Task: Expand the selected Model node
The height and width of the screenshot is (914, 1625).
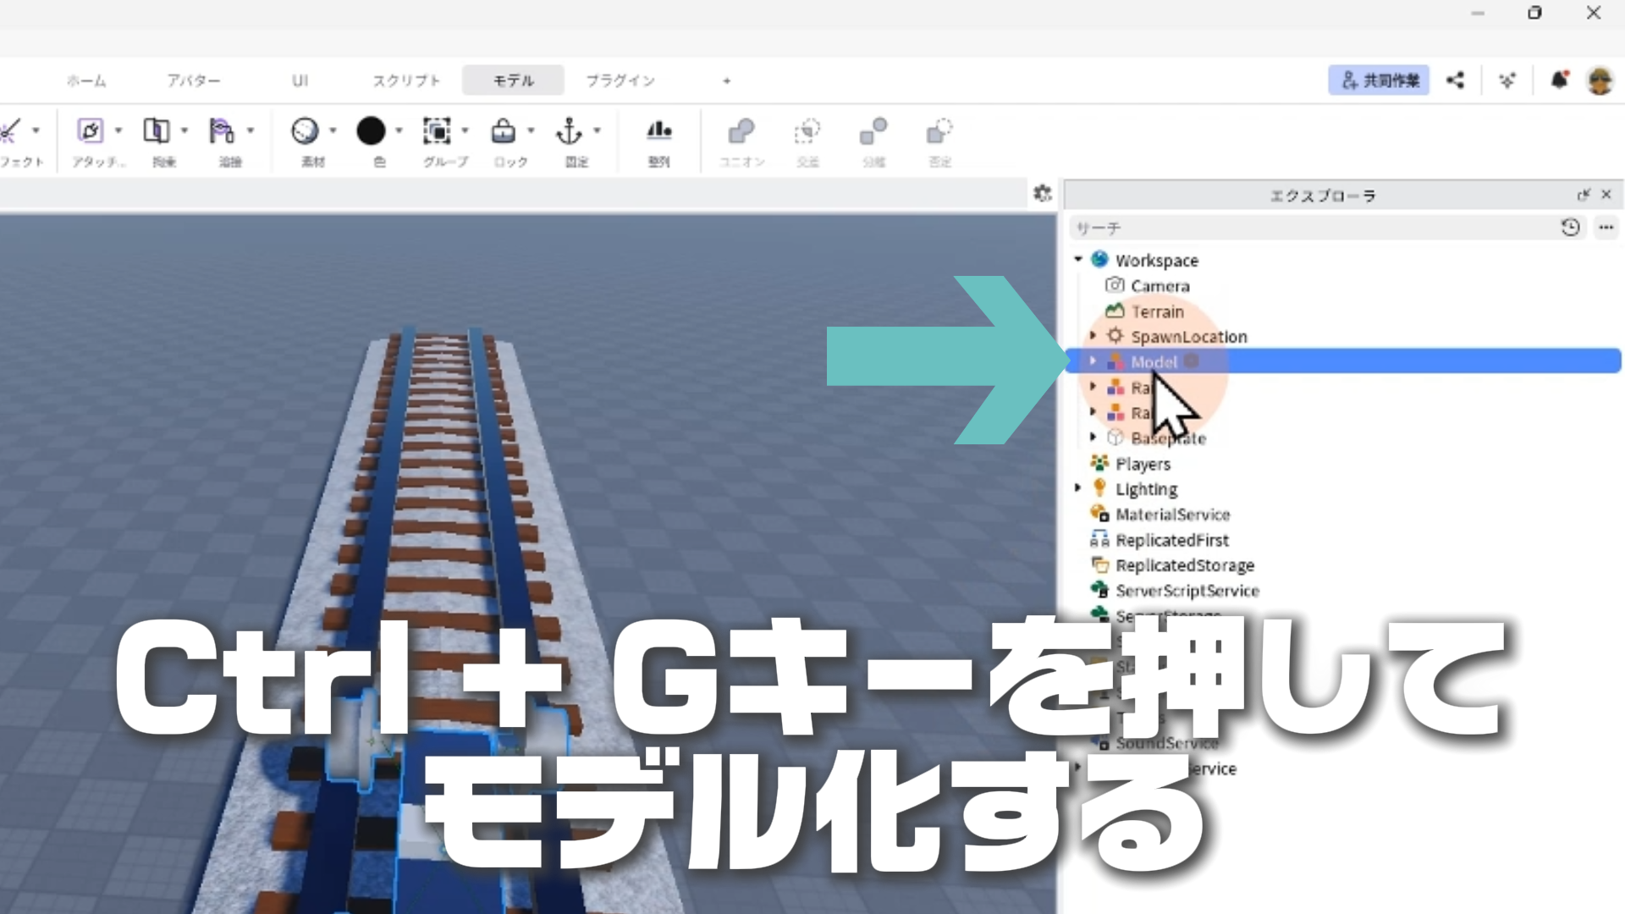Action: point(1093,361)
